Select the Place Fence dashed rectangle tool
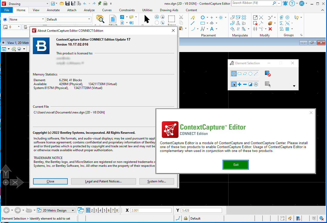The image size is (327, 223). coord(171,19)
